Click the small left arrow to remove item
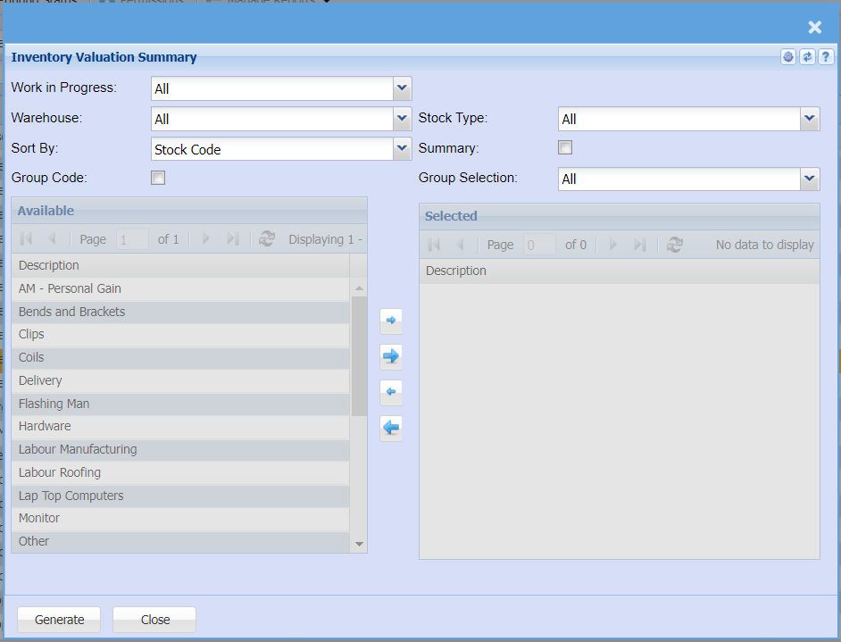This screenshot has height=642, width=841. coord(390,392)
